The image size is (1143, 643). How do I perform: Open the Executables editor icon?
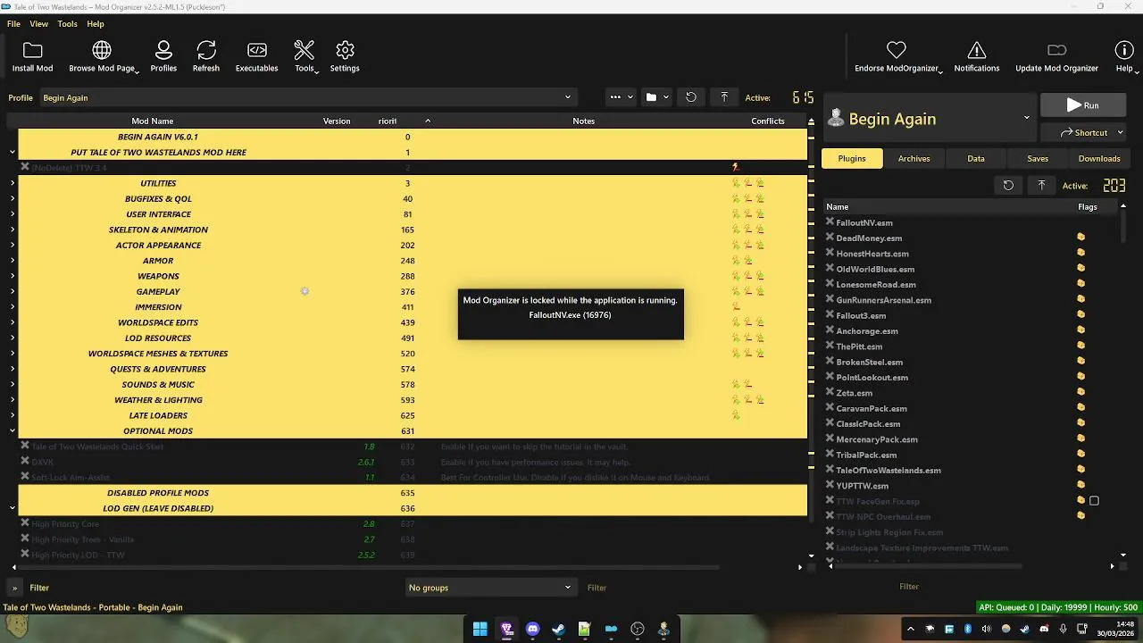click(256, 51)
